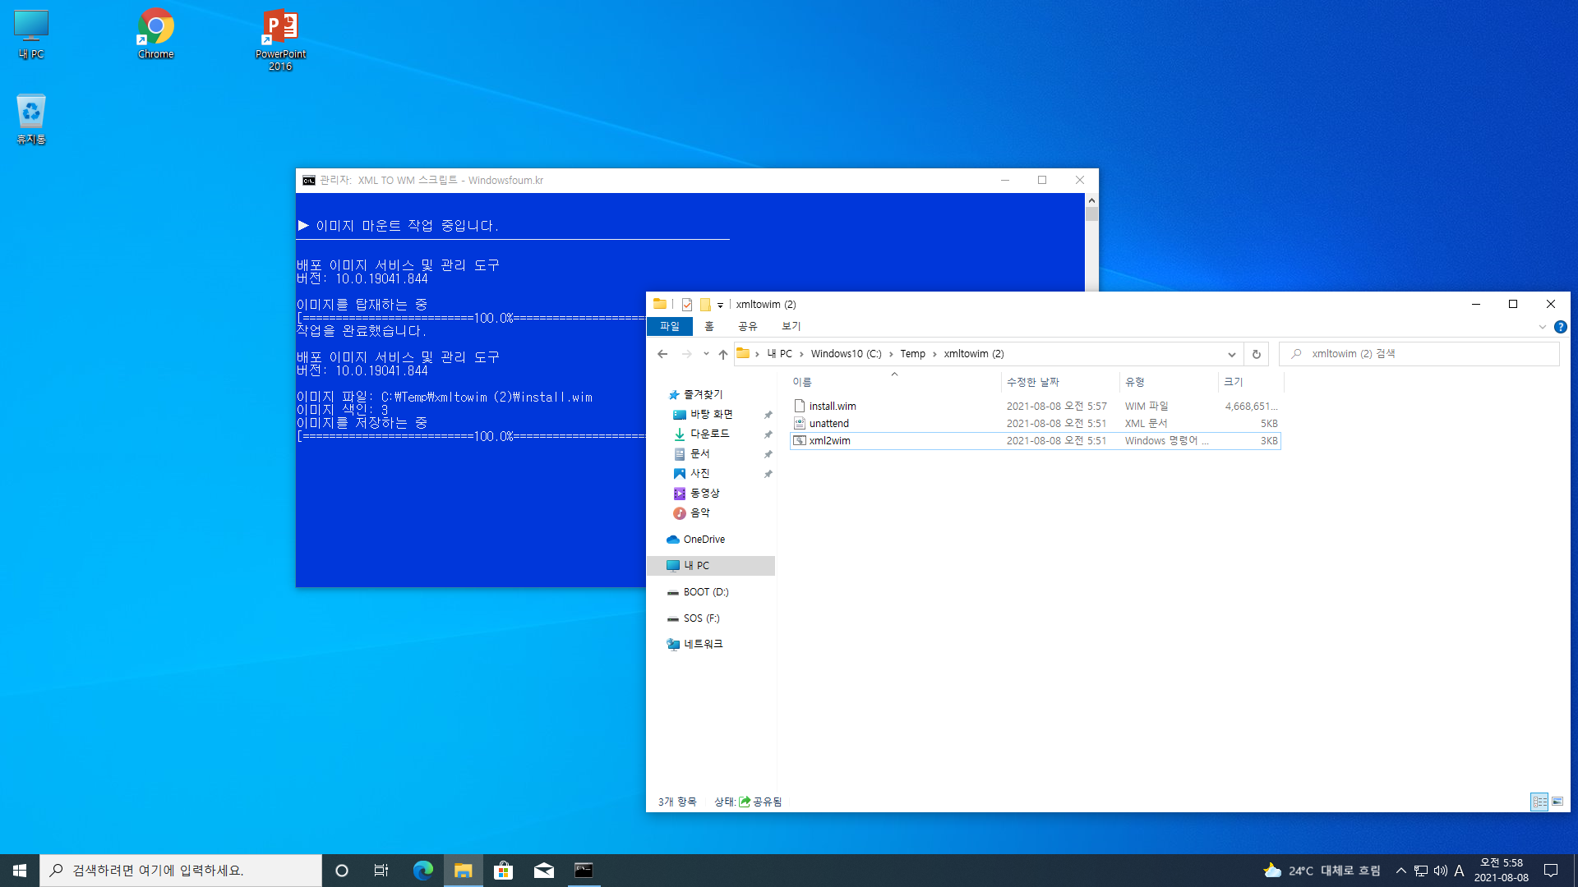This screenshot has height=887, width=1578.
Task: Select OneDrive in the navigation pane
Action: (704, 540)
